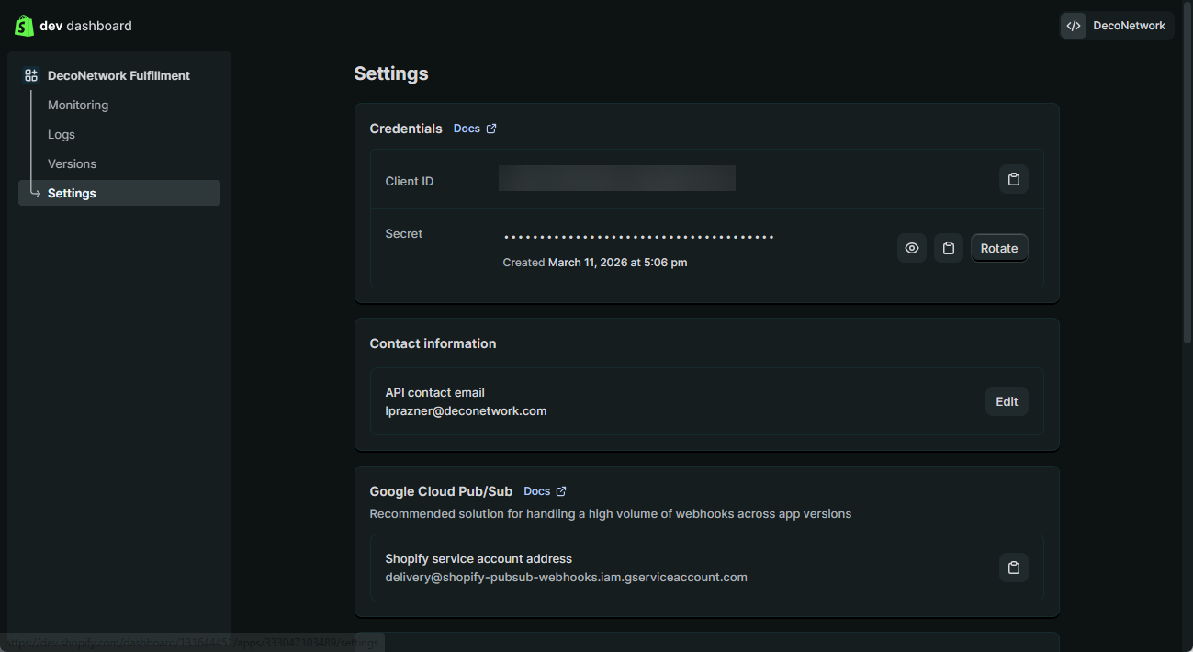
Task: Click the code icon beside DecoNetwork
Action: coord(1074,26)
